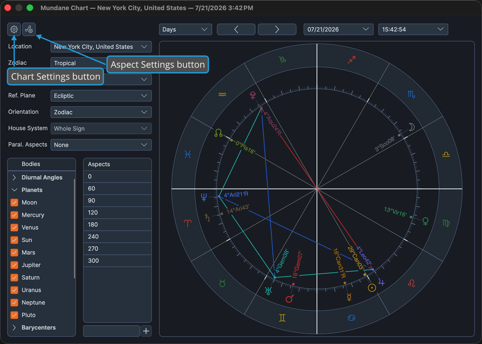Click the North Node glyph on chart
This screenshot has width=482, height=344.
218,133
